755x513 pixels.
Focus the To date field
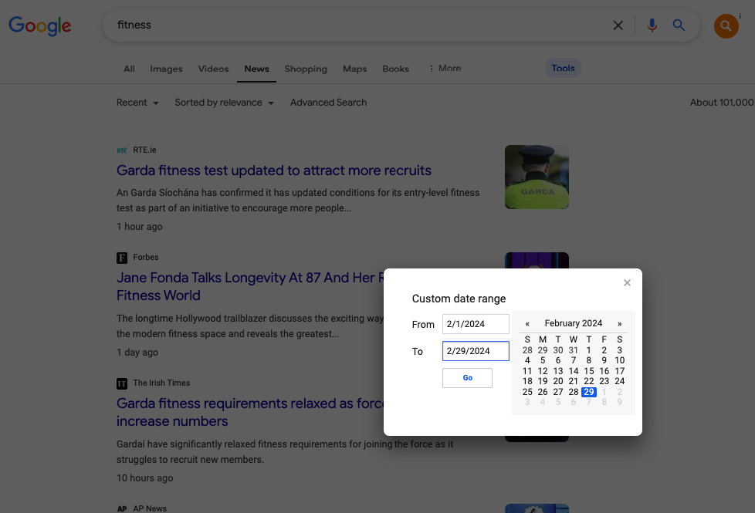(x=476, y=351)
